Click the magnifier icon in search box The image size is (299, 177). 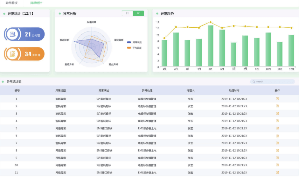click(254, 82)
